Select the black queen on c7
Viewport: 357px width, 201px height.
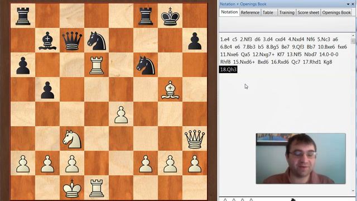[x=72, y=41]
